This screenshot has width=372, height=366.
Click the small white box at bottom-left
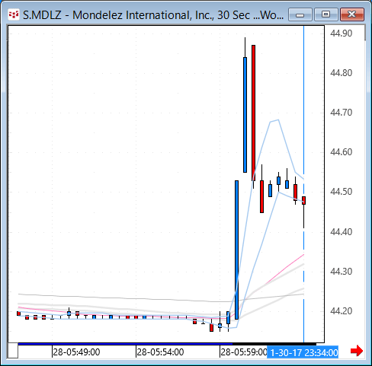[13, 351]
